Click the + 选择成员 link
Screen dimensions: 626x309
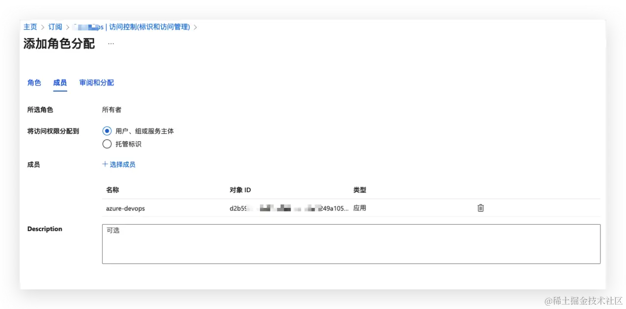pyautogui.click(x=119, y=164)
